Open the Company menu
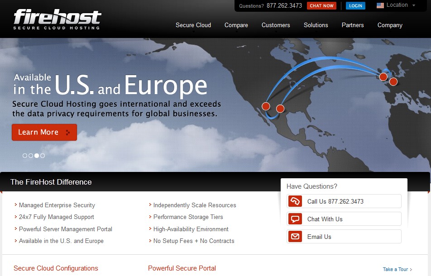Viewport: 431px width, 276px height. tap(390, 25)
